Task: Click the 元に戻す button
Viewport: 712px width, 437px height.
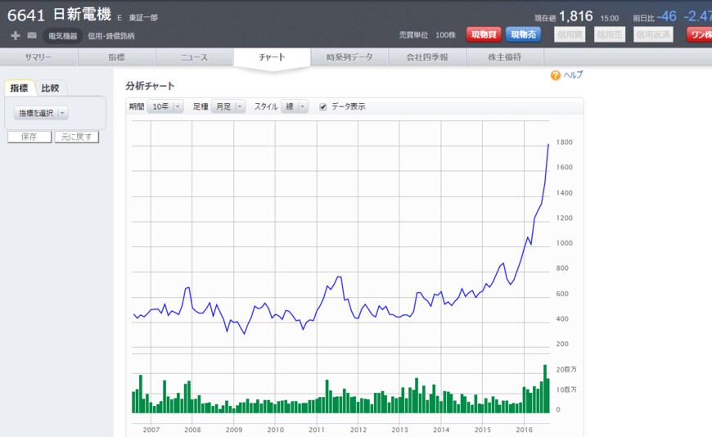Action: pos(76,137)
